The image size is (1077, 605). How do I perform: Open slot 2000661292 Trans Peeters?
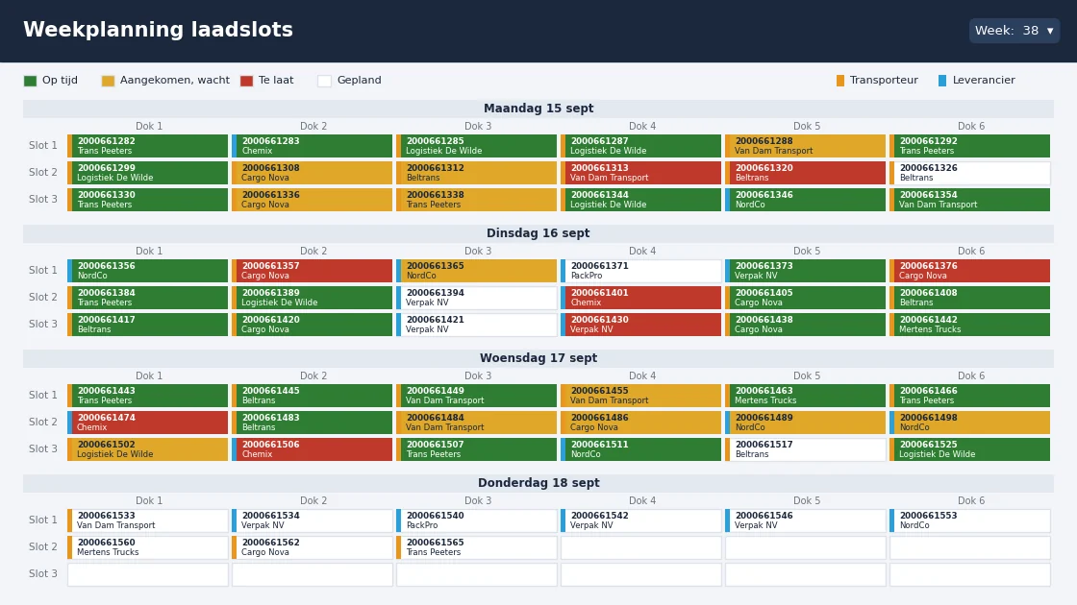[970, 146]
